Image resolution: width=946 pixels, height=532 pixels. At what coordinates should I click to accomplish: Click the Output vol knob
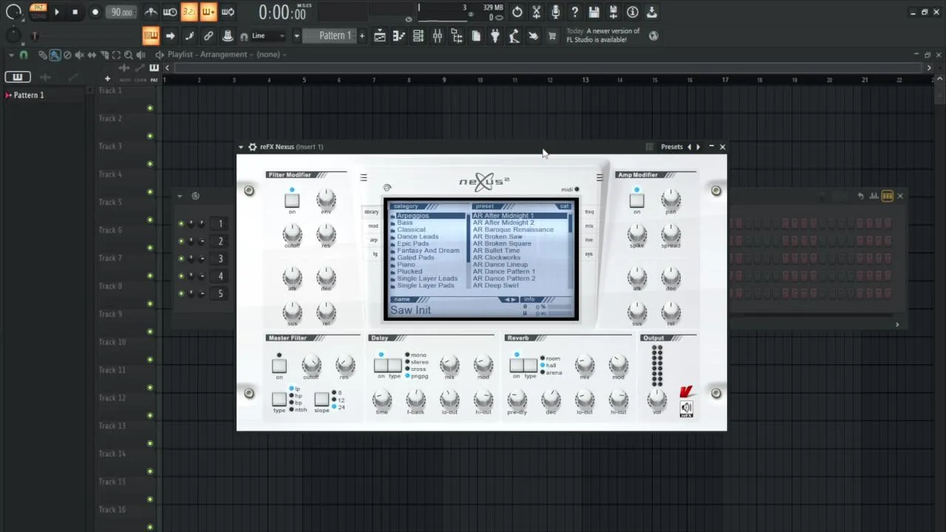(x=657, y=400)
